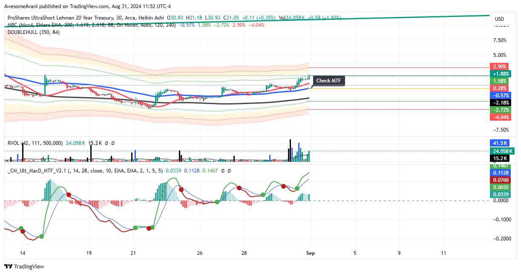Click the black 15.2K volume label
The image size is (521, 274).
(x=500, y=158)
